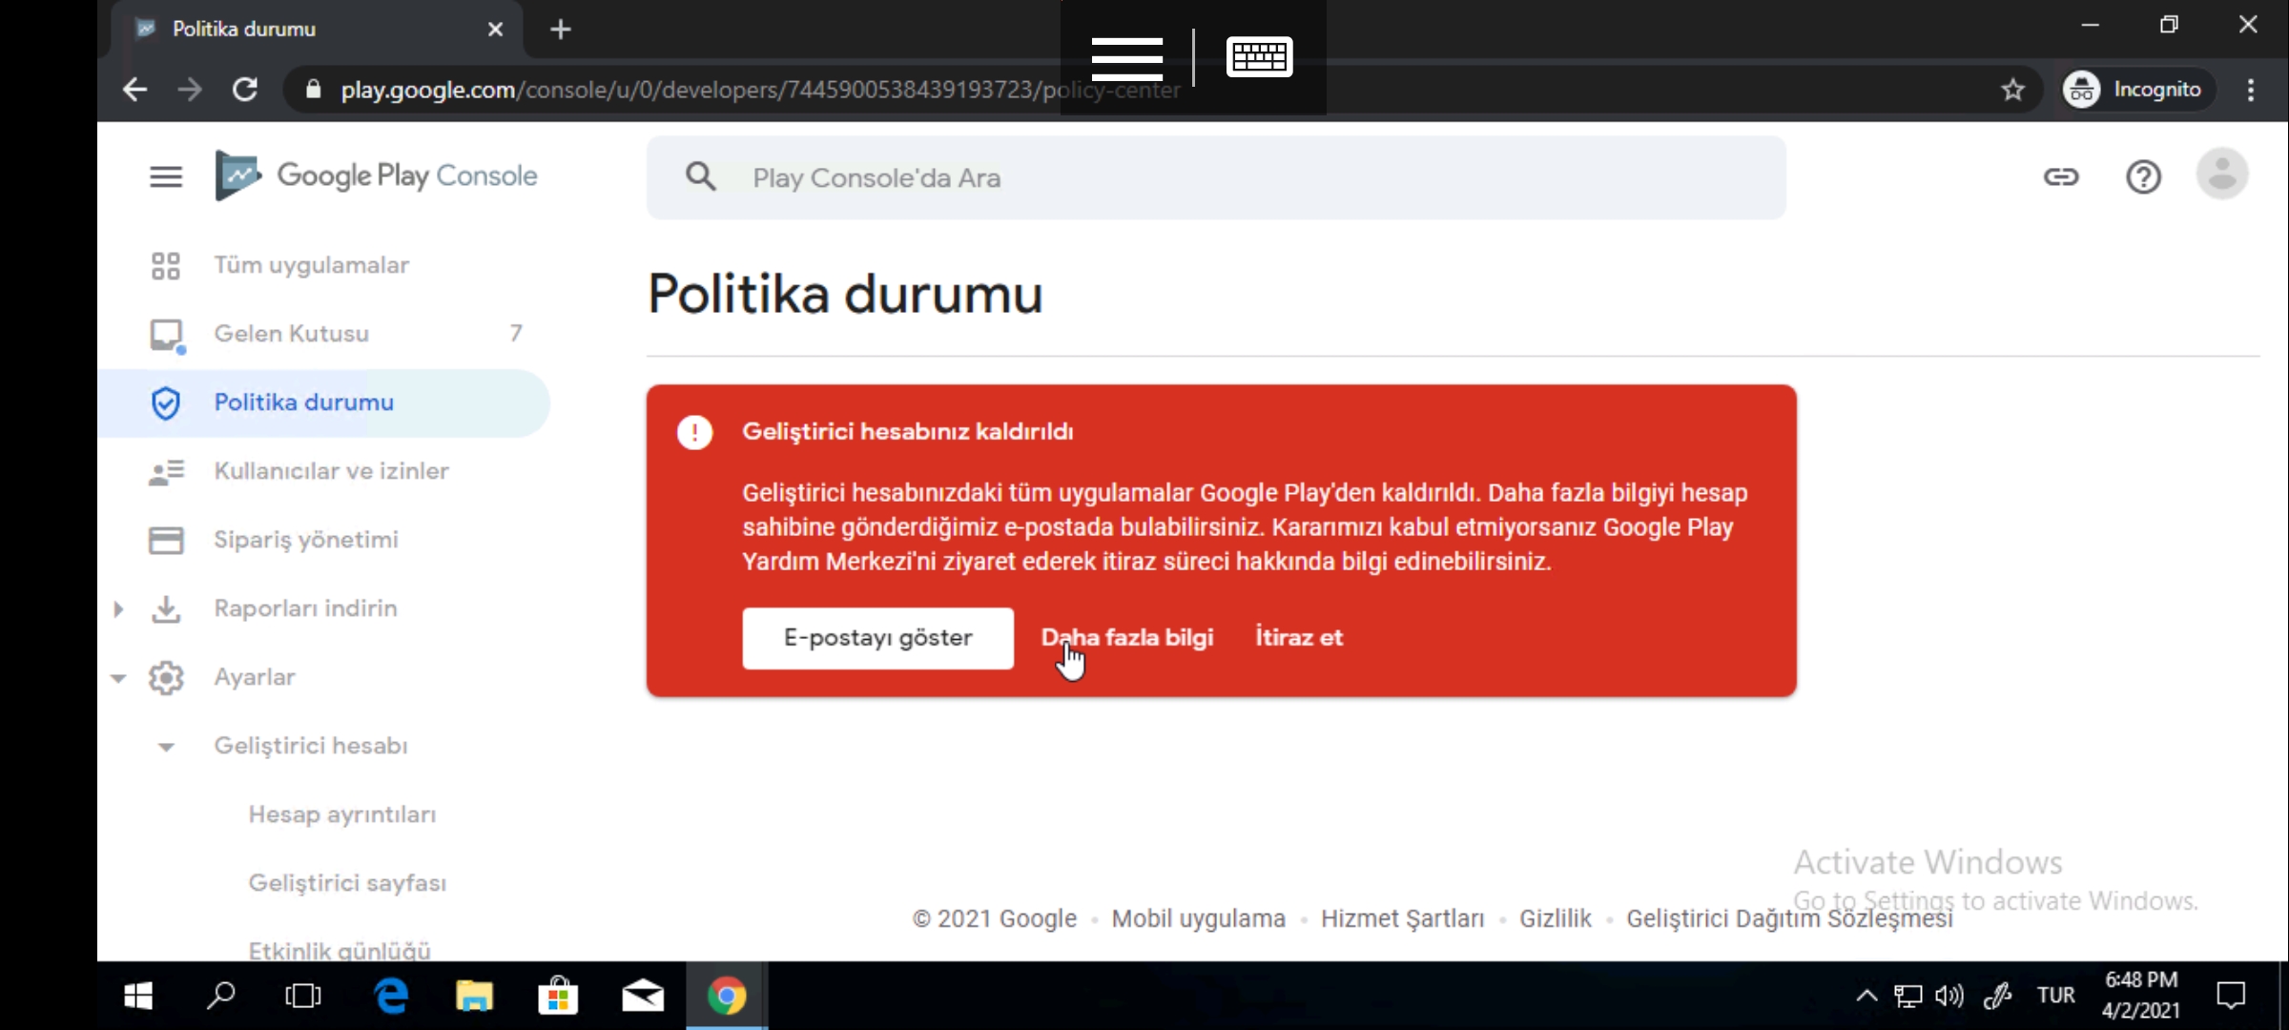Open Mail app from taskbar

[643, 996]
